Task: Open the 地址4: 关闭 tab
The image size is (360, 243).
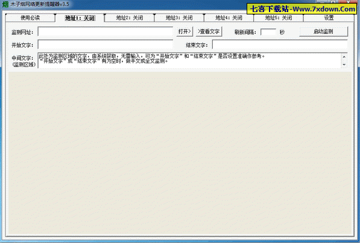Action: [229, 17]
